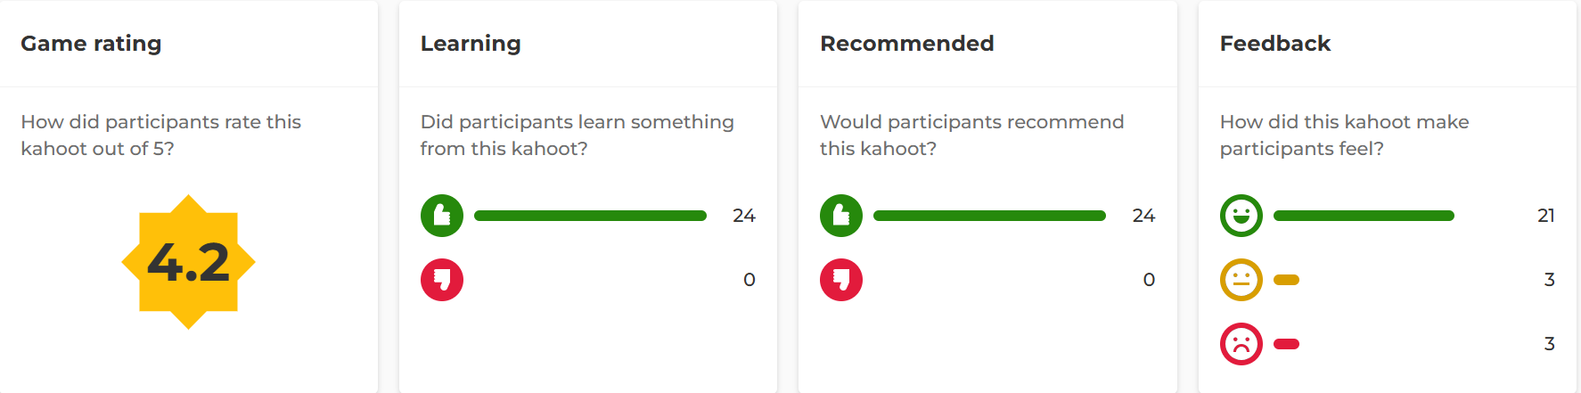Select the Recommended card heading
The width and height of the screenshot is (1581, 393).
(906, 44)
